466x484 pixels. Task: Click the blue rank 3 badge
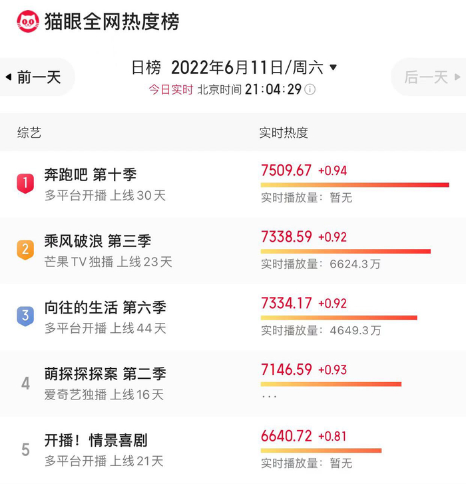[25, 316]
